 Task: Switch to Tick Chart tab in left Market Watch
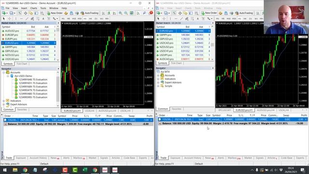pos(22,64)
